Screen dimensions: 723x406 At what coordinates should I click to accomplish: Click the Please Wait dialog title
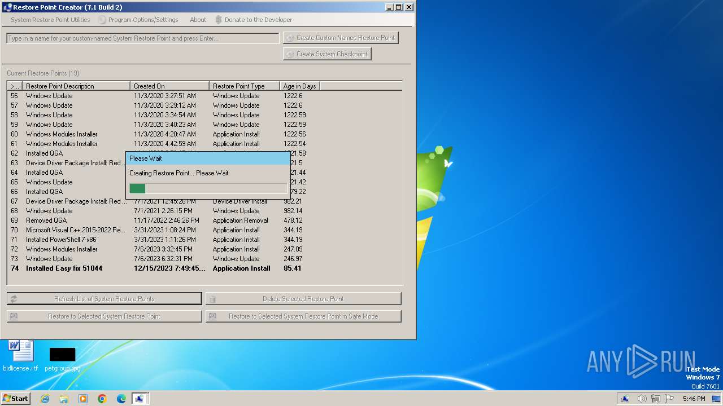[146, 158]
